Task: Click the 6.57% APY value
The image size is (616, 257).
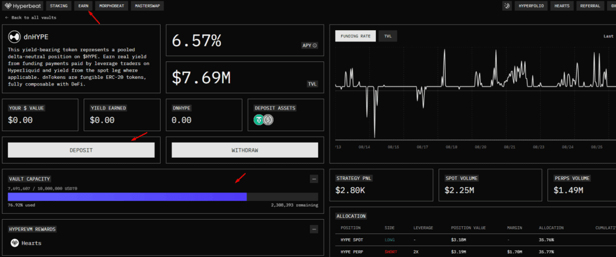Action: 197,40
